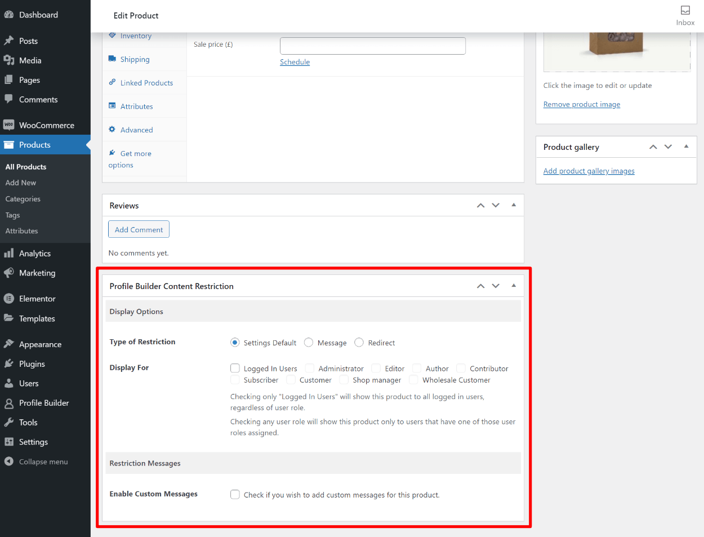Click the Attributes list icon
Image resolution: width=704 pixels, height=537 pixels.
(x=112, y=106)
